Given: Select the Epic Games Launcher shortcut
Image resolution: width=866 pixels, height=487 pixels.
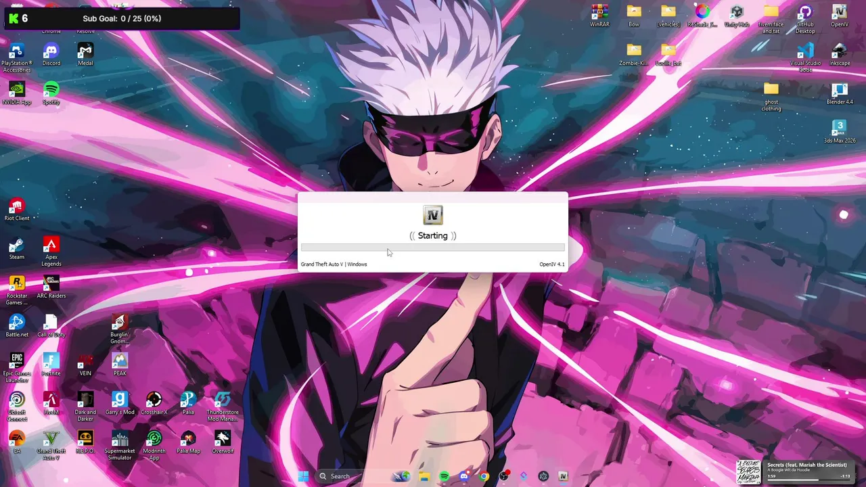Looking at the screenshot, I should tap(17, 369).
